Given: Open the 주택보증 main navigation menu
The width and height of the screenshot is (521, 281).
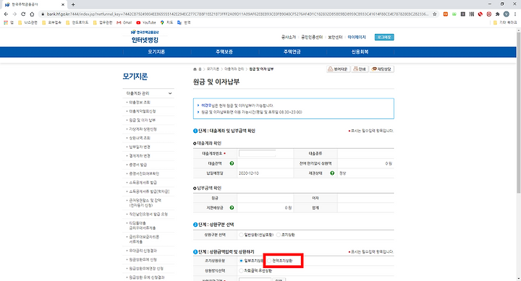Looking at the screenshot, I should click(224, 52).
